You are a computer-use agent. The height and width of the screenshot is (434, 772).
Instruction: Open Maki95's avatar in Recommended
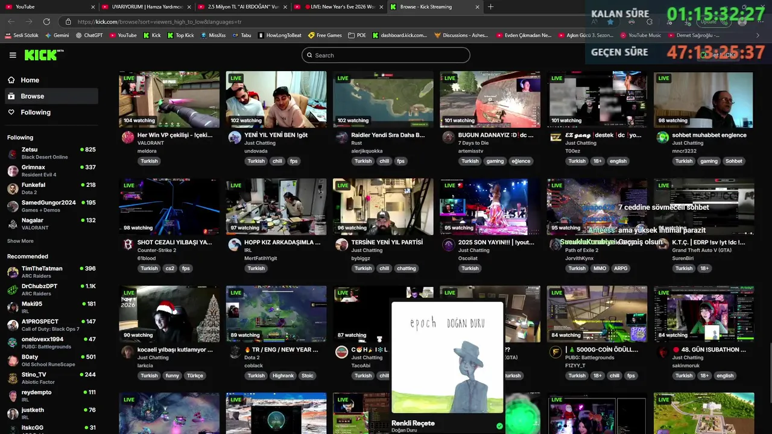tap(13, 307)
